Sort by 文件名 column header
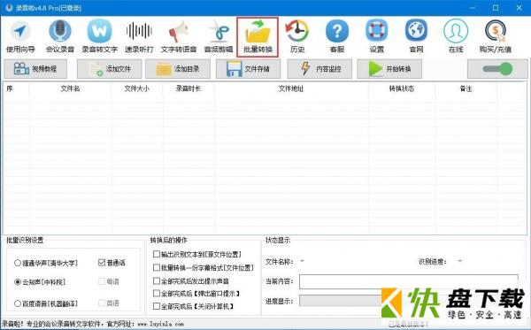The width and height of the screenshot is (531, 330). pos(70,88)
